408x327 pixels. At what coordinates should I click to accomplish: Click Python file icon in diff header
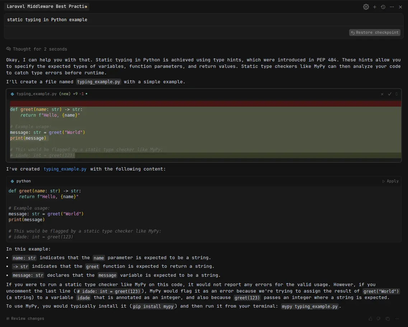12,94
